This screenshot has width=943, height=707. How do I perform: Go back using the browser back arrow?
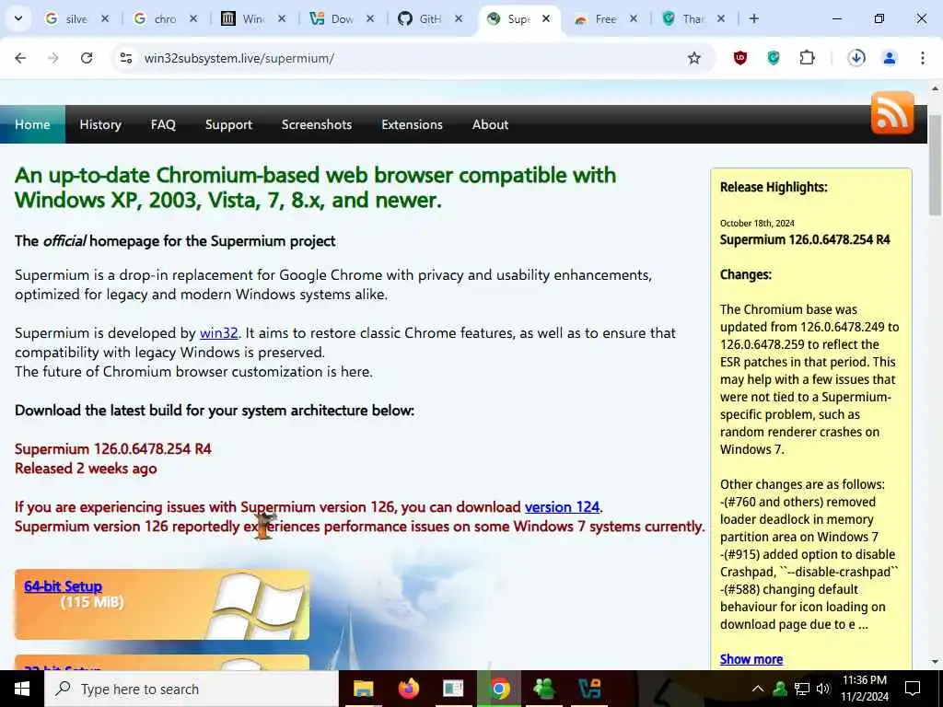[20, 58]
